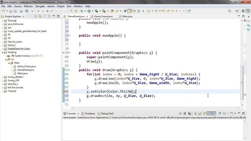Click the green Run button in toolbar
This screenshot has width=251, height=141.
pyautogui.click(x=89, y=11)
